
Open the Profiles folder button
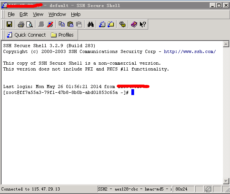(62, 35)
